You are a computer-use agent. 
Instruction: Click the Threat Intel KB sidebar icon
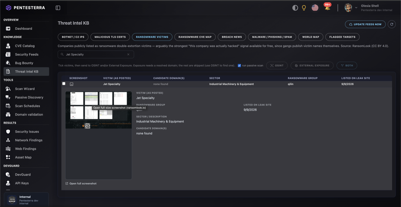point(8,71)
